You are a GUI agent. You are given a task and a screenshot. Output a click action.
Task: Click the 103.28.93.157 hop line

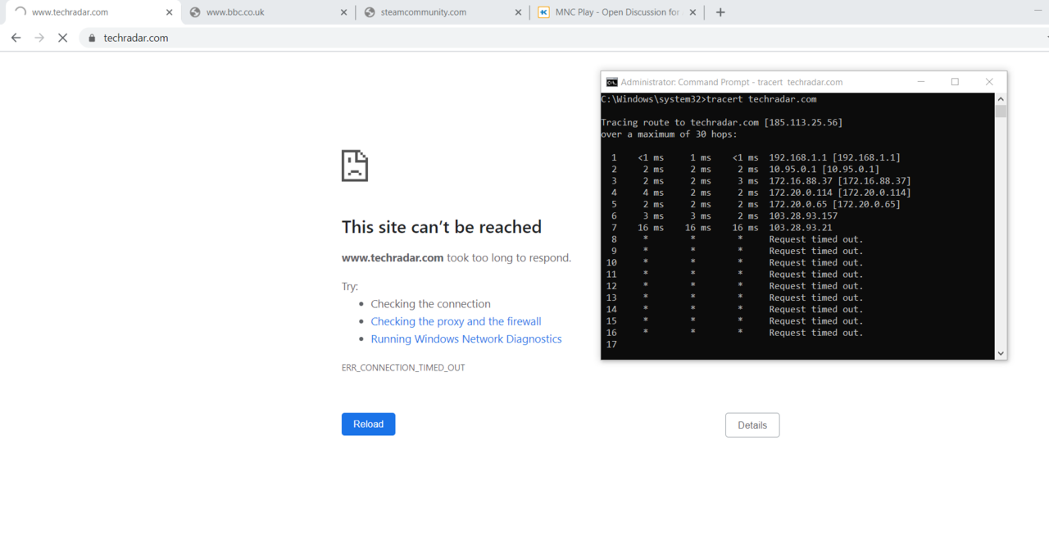pyautogui.click(x=724, y=216)
